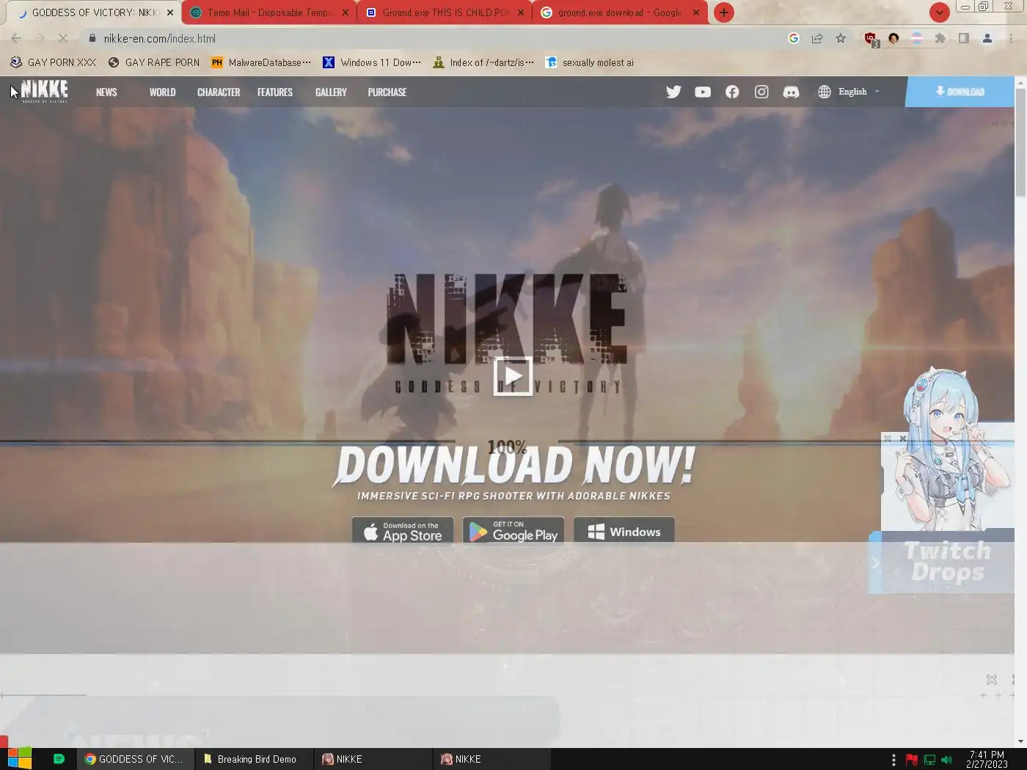Switch to Temp Mail tab
Image resolution: width=1027 pixels, height=770 pixels.
tap(268, 12)
